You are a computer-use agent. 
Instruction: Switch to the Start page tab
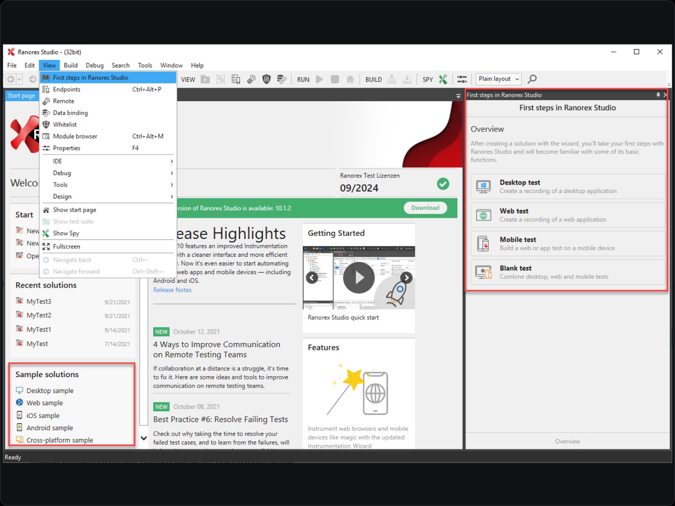click(22, 96)
